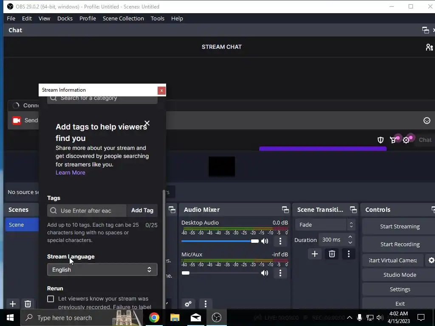Open advanced audio properties gears icon
This screenshot has height=326, width=435.
click(188, 304)
